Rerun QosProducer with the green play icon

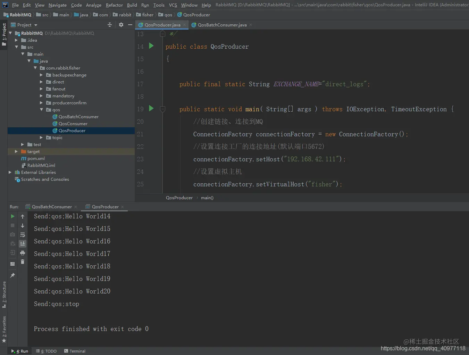coord(12,216)
